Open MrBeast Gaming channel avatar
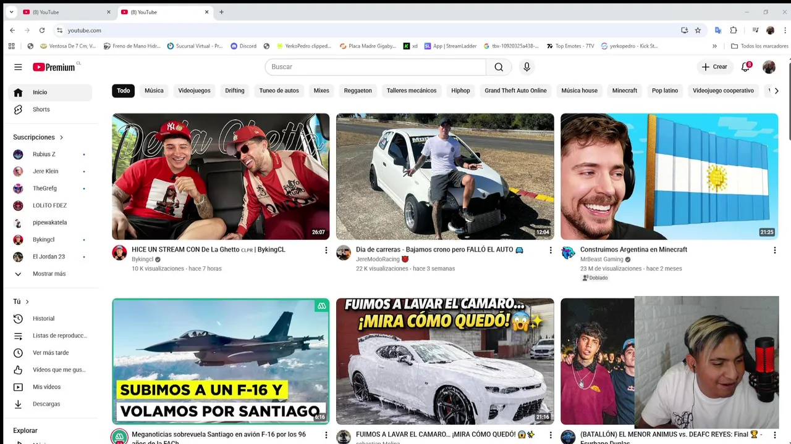Viewport: 791px width, 444px height. 568,252
